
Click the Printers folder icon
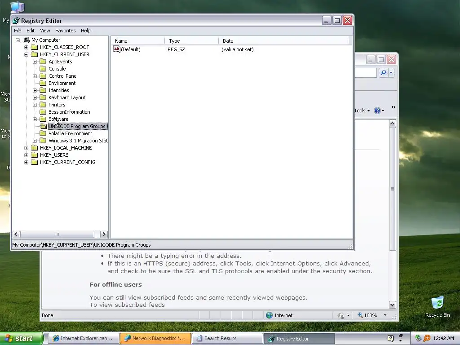[43, 104]
